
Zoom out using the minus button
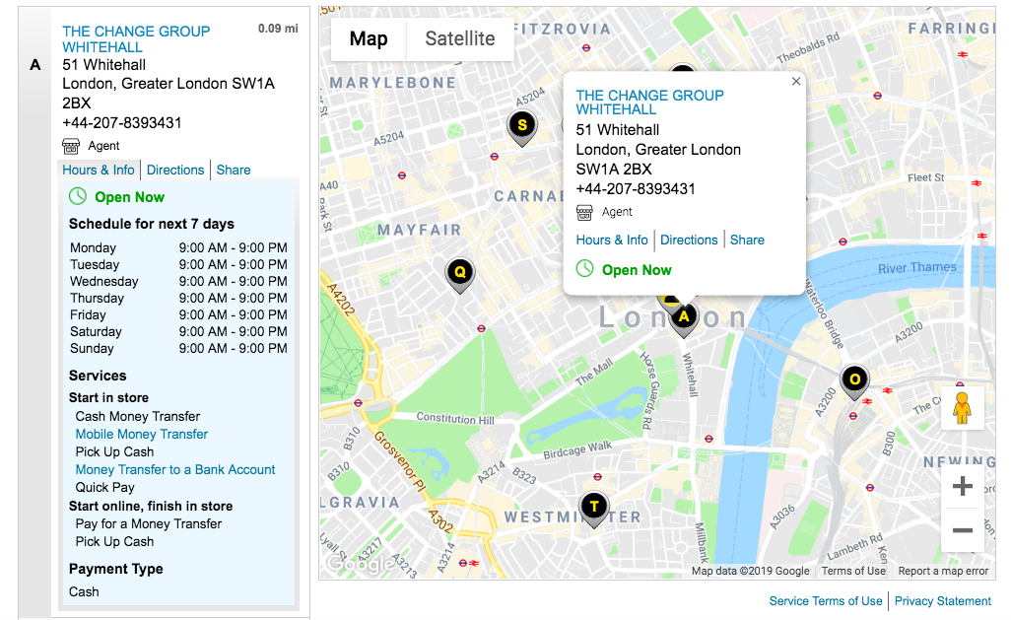[961, 530]
